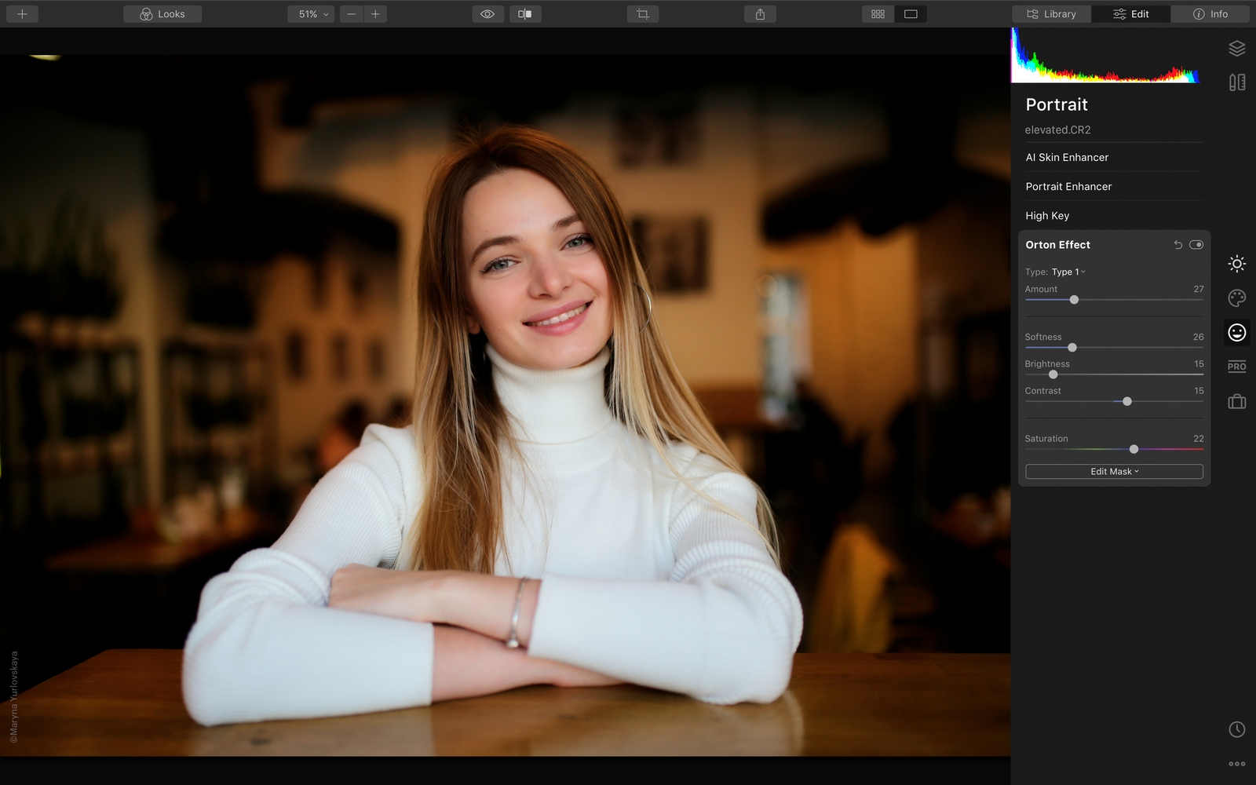Open the Pro tools category
1256x785 pixels.
1236,367
